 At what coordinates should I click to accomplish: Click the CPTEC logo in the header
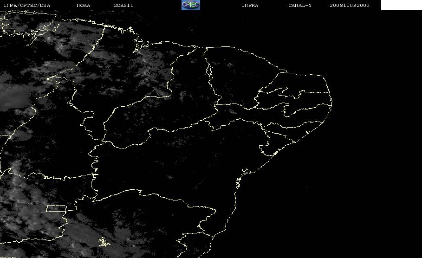(x=190, y=5)
